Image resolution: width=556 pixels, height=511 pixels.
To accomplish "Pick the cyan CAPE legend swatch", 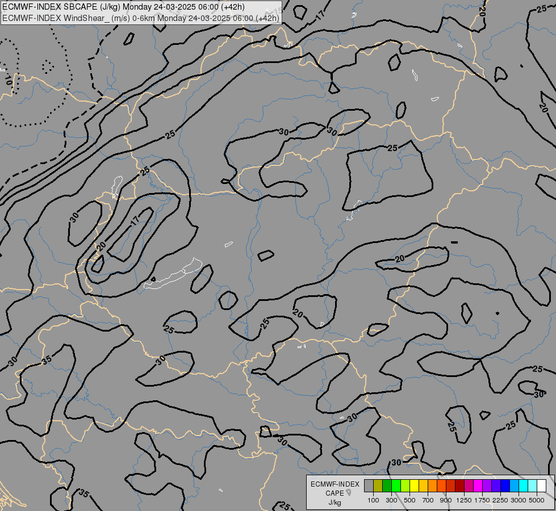I will click(524, 485).
